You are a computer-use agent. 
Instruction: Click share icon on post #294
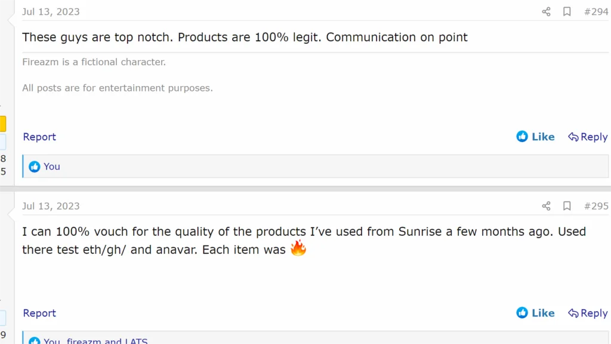click(546, 12)
